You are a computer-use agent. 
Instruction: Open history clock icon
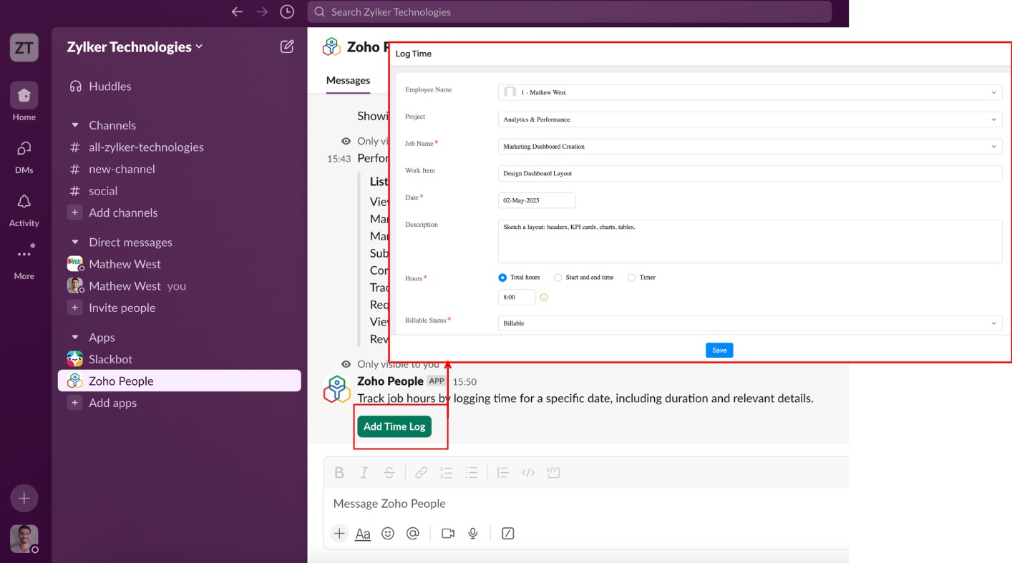click(x=287, y=11)
